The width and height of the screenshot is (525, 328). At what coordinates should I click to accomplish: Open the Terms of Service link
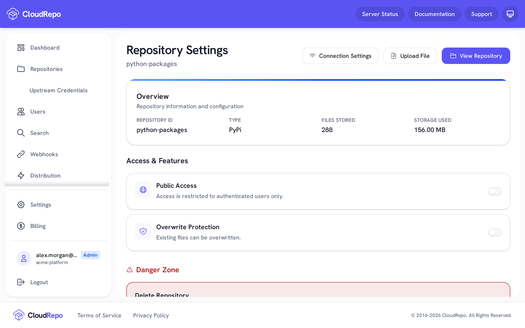[99, 315]
